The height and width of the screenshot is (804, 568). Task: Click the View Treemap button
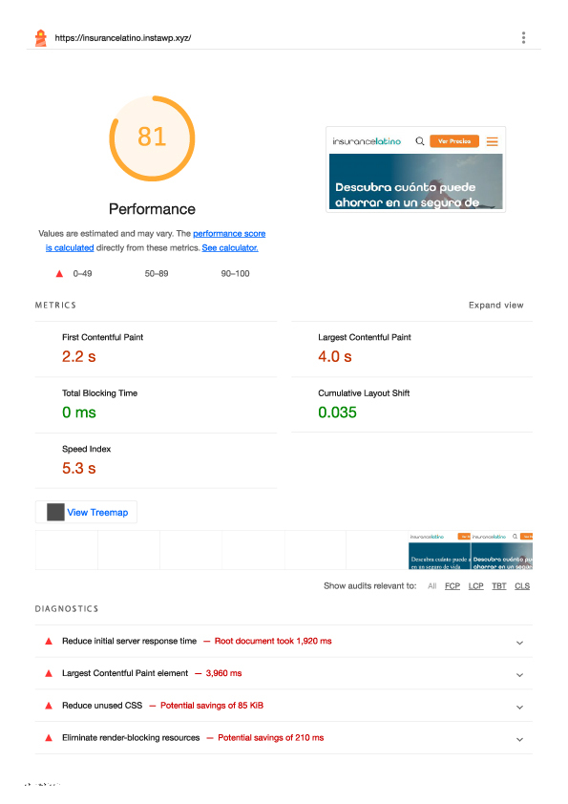tap(86, 512)
